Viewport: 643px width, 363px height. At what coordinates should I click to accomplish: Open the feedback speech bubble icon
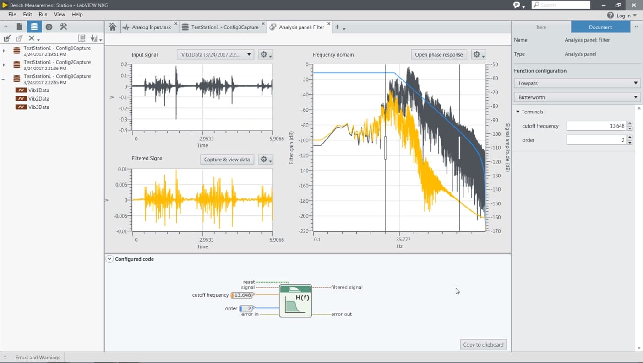[517, 5]
